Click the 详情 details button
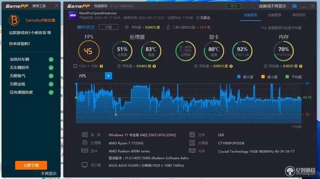Image resolution: width=320 pixels, height=179 pixels. coord(108,27)
